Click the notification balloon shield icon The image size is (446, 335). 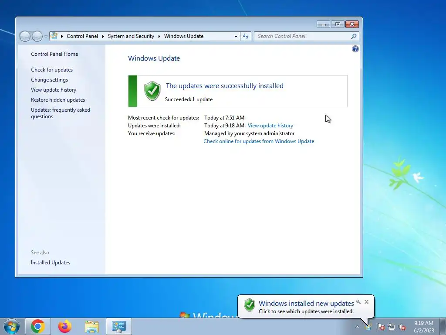[250, 305]
